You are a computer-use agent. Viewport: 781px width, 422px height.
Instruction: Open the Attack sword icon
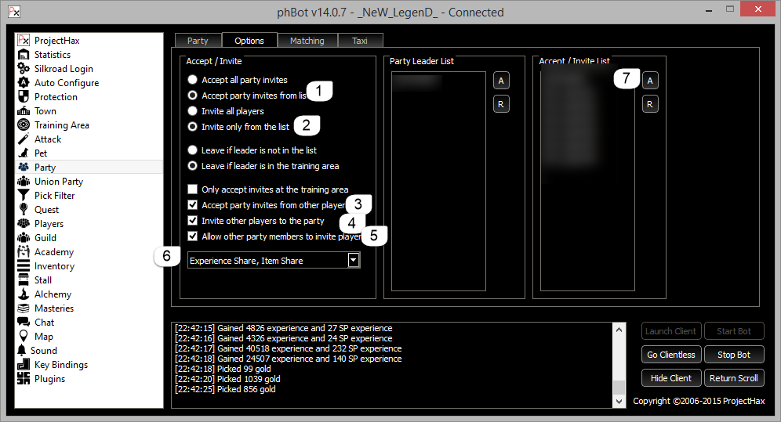[x=24, y=139]
